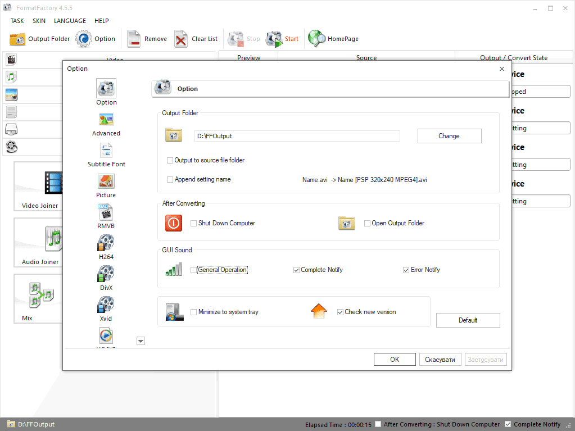The height and width of the screenshot is (431, 575).
Task: Open the RMVB settings page
Action: pyautogui.click(x=106, y=217)
